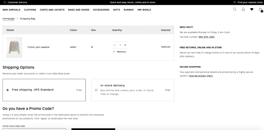Click the Quick and easy return banner

coord(133,2)
